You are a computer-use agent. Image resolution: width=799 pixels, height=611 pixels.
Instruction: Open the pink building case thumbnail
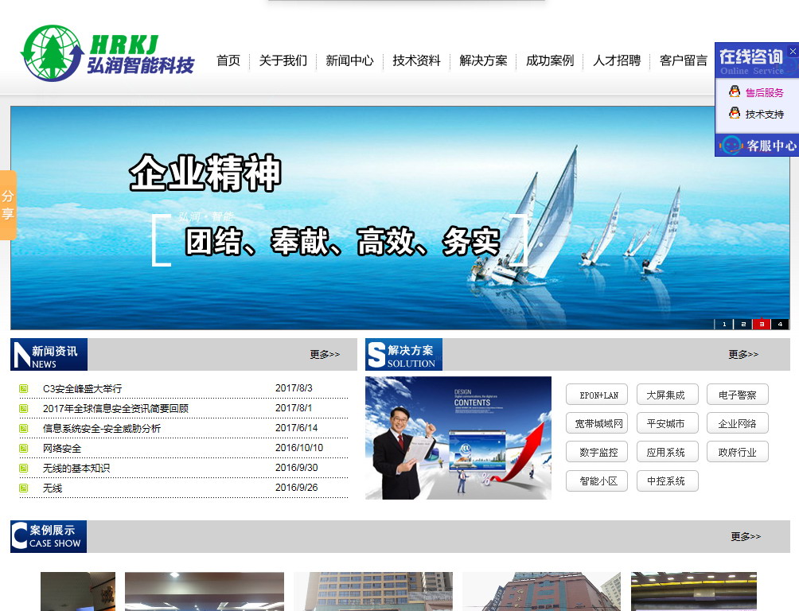click(541, 591)
